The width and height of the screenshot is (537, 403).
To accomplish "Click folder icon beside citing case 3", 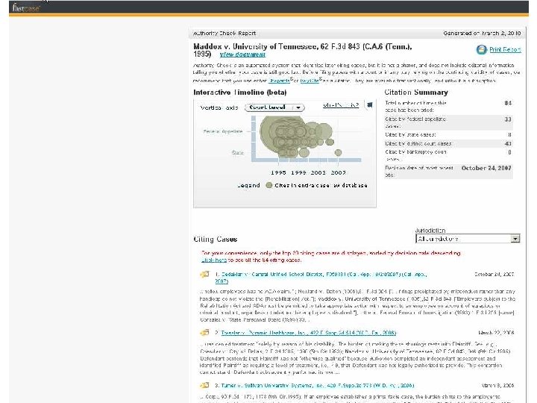I will click(x=204, y=385).
